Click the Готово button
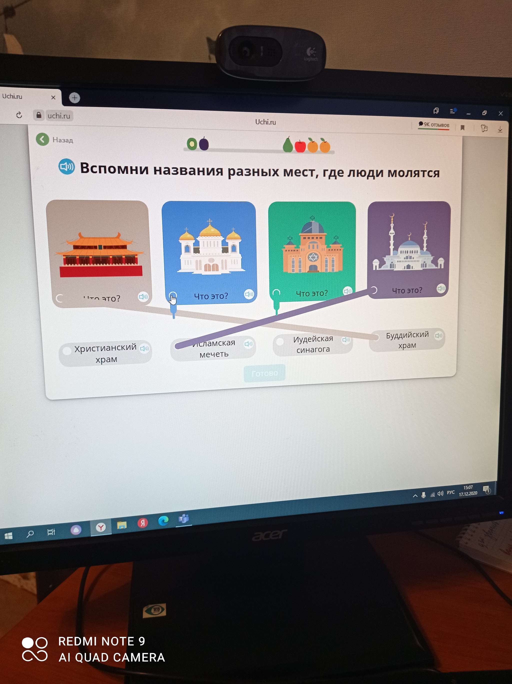This screenshot has height=684, width=512. [264, 373]
